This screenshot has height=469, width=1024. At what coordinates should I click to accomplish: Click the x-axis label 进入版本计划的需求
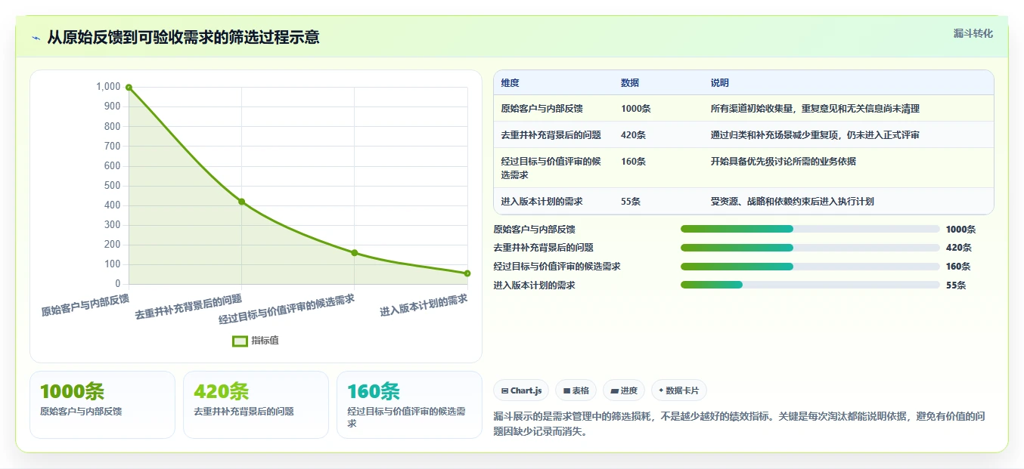pyautogui.click(x=424, y=305)
